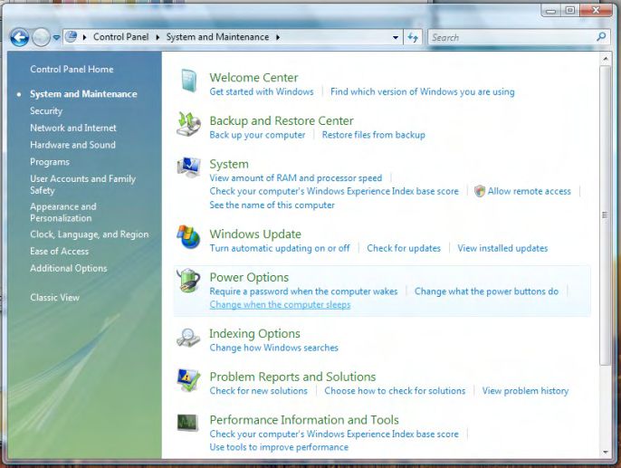Viewport: 621px width, 468px height.
Task: Click Require a password when computer wakes
Action: (x=303, y=291)
